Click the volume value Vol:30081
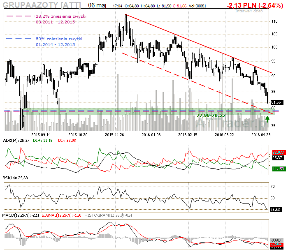The image size is (288, 252). (x=197, y=6)
